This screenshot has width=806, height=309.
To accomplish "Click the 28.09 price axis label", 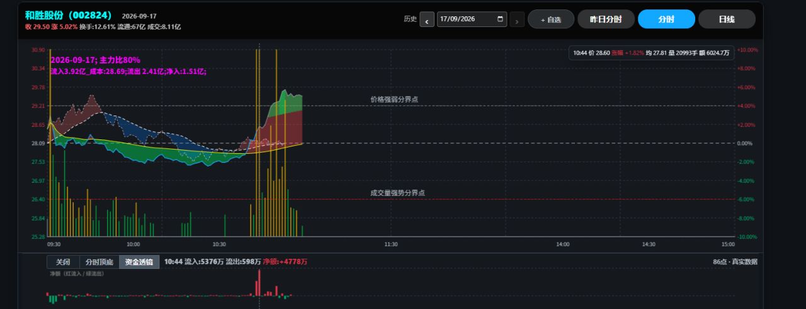I will (x=38, y=143).
